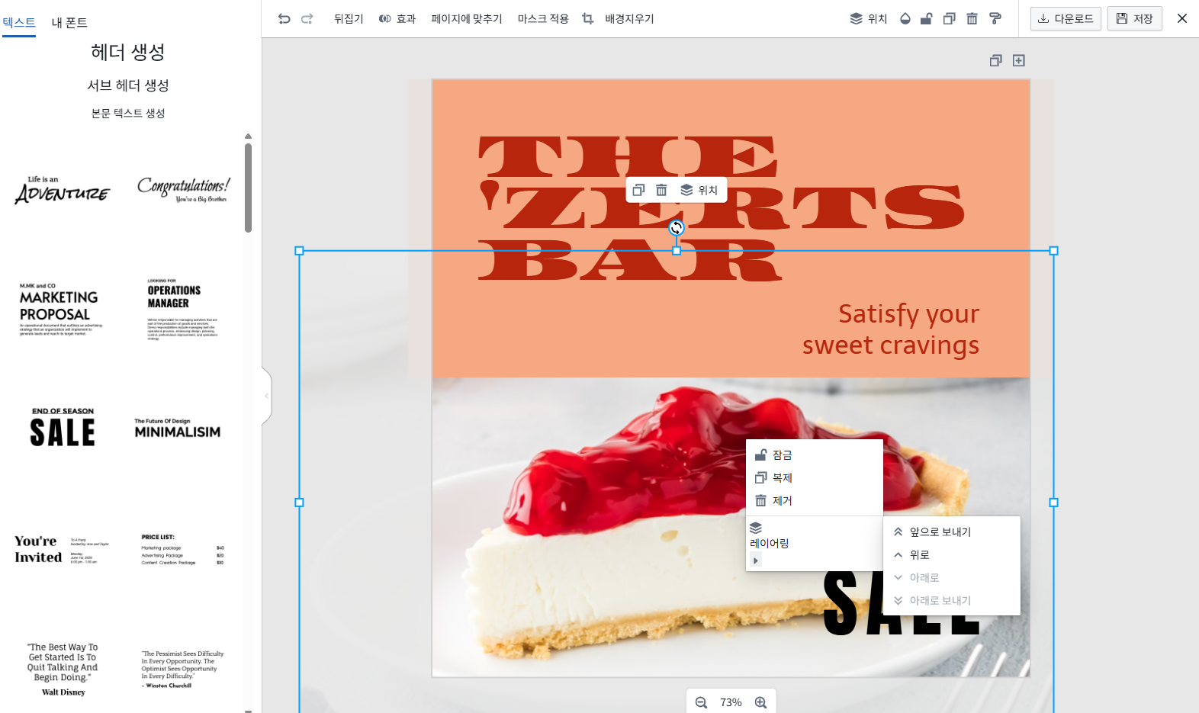This screenshot has height=713, width=1199.
Task: Choose 아래로 move down one layer
Action: tap(951, 578)
